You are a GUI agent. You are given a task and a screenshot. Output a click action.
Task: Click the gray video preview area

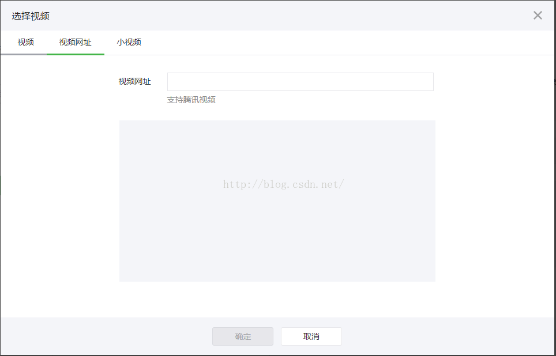277,201
